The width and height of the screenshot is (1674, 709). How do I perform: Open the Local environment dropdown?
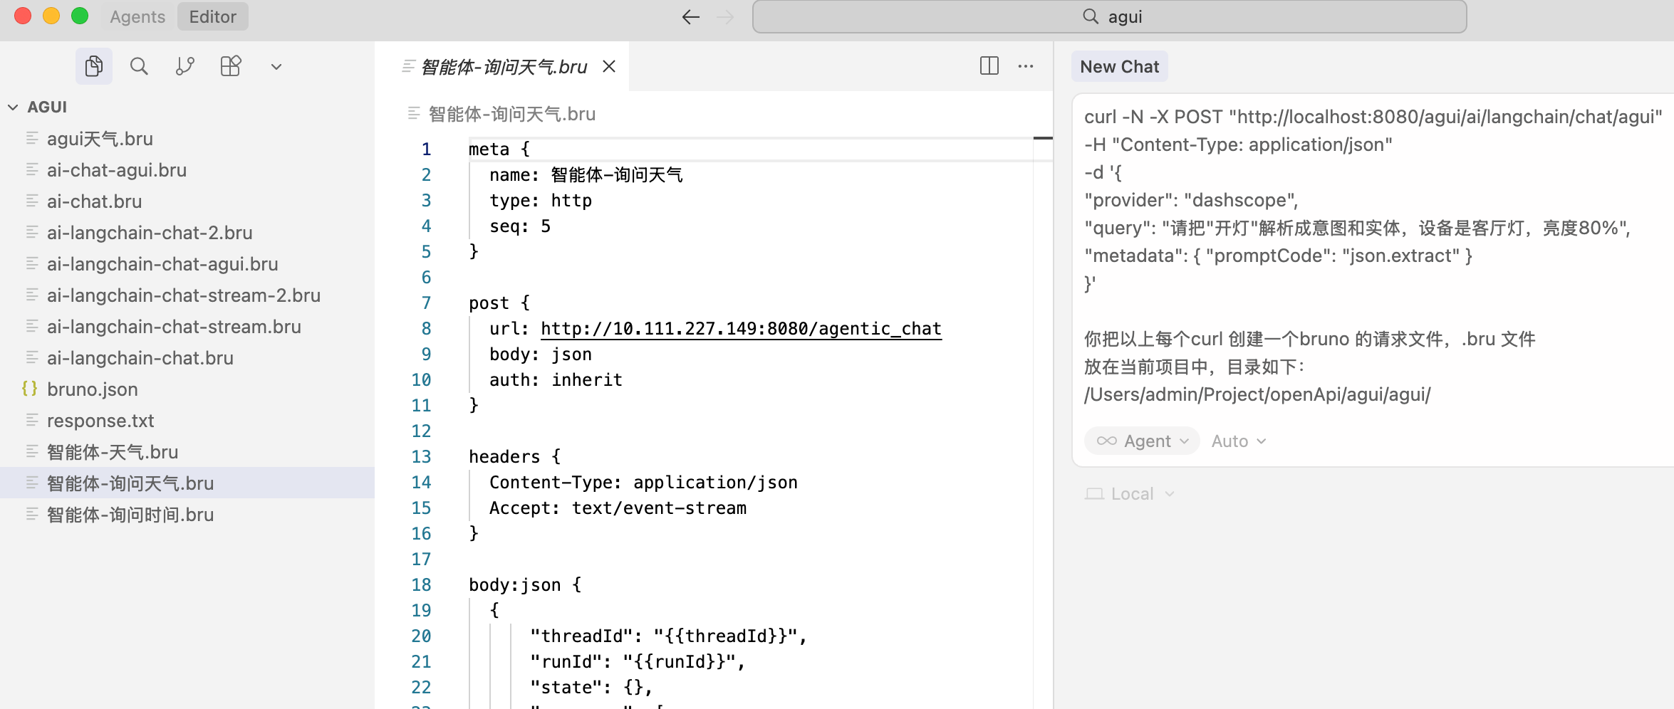pyautogui.click(x=1130, y=494)
